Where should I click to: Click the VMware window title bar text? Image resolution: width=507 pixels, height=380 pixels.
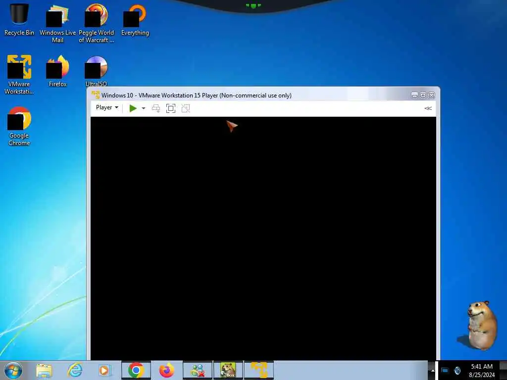tap(196, 95)
